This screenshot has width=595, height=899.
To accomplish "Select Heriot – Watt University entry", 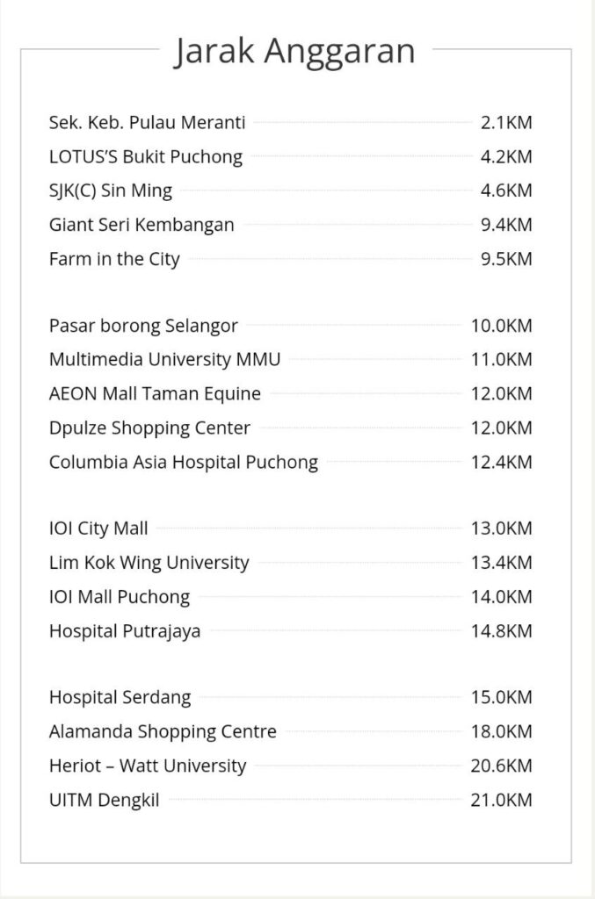I will tap(148, 766).
